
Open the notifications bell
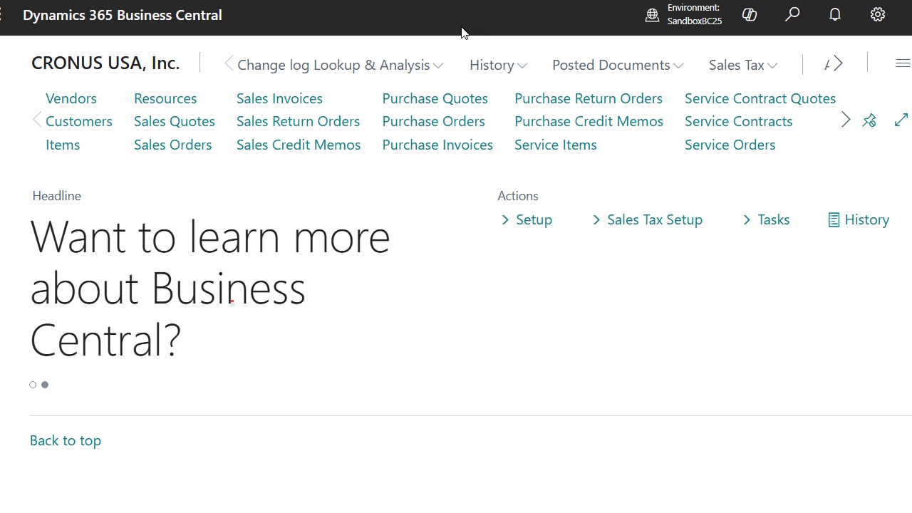coord(835,15)
